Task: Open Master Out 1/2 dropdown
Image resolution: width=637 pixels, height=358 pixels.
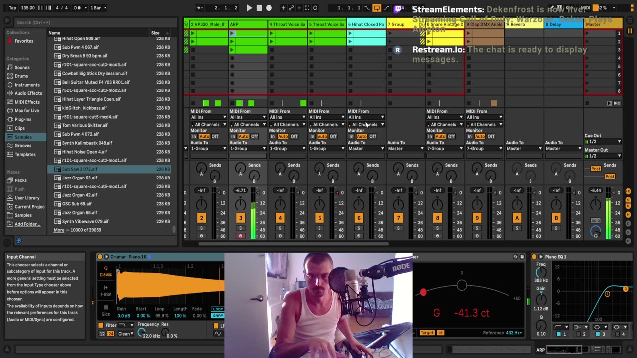Action: [604, 156]
